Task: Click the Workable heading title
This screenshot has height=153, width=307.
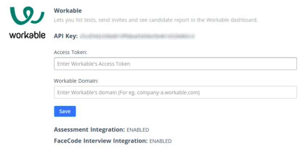Action: (x=68, y=11)
